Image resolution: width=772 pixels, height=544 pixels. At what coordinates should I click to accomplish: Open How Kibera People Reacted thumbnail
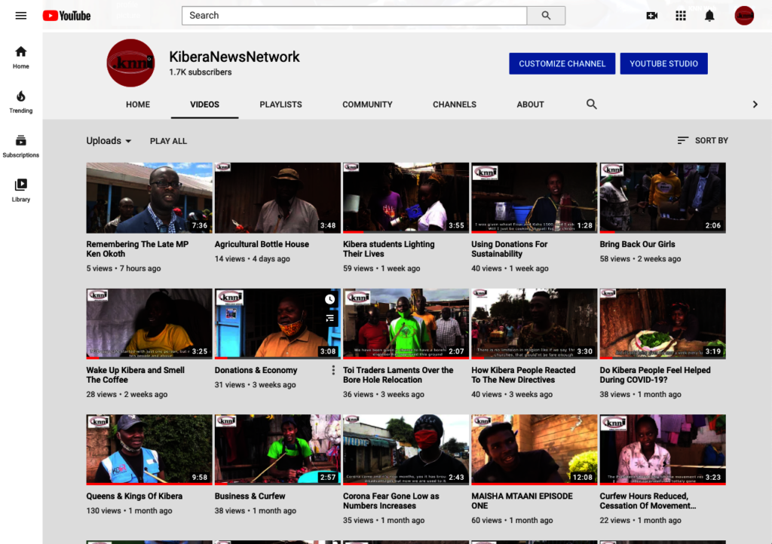click(x=535, y=324)
